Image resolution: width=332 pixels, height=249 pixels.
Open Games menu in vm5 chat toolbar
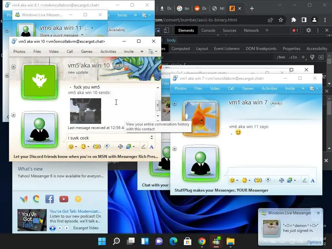[x=87, y=52]
